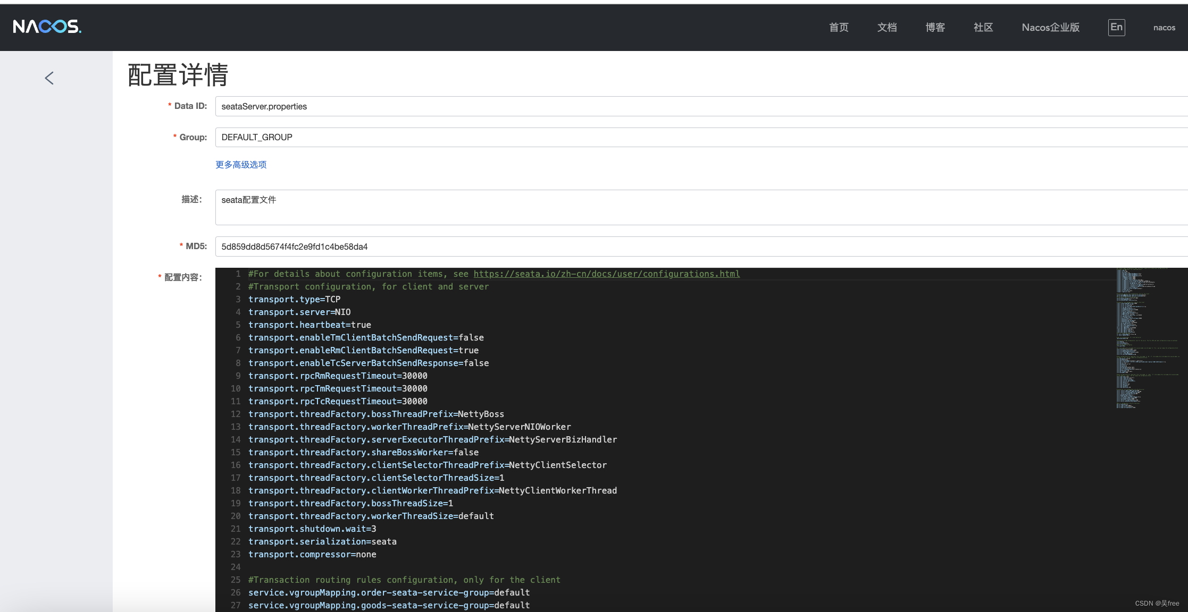Click the clientWorkerThreadPrefix=NettyClientWorkerThread line
The height and width of the screenshot is (612, 1188).
432,491
